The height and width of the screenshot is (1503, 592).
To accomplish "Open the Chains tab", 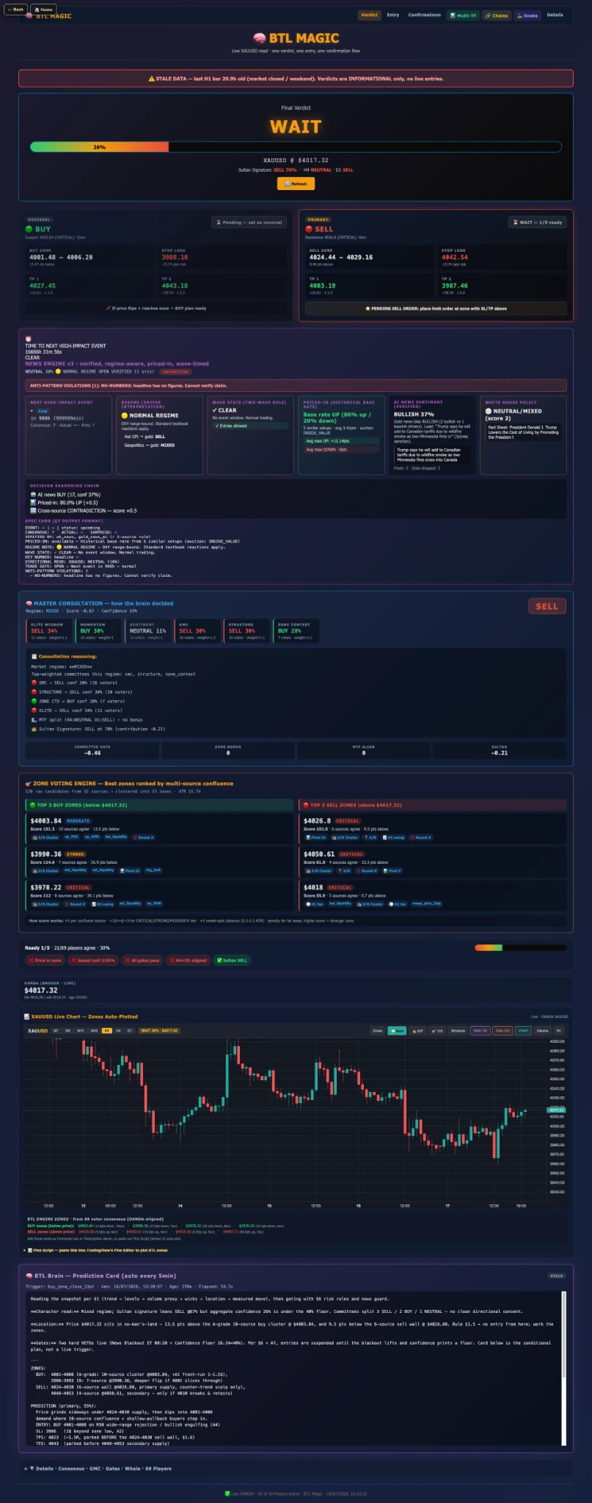I will coord(497,15).
